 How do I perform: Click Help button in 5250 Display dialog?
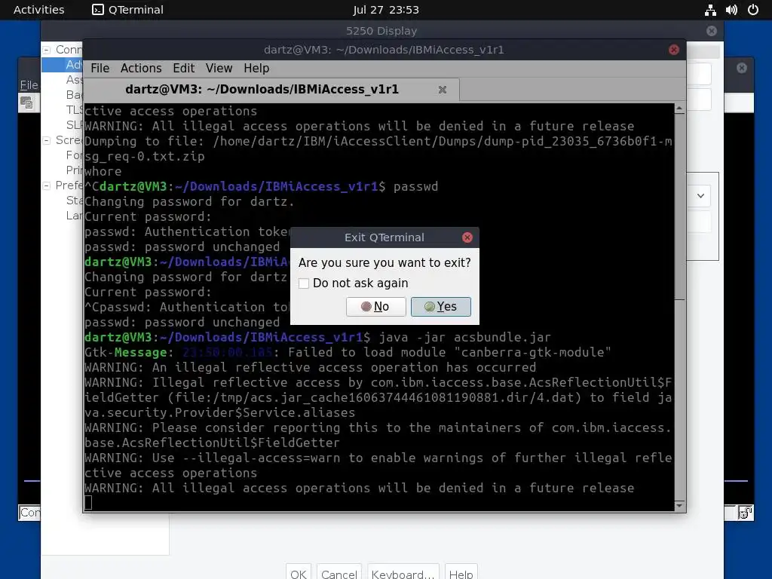point(461,572)
